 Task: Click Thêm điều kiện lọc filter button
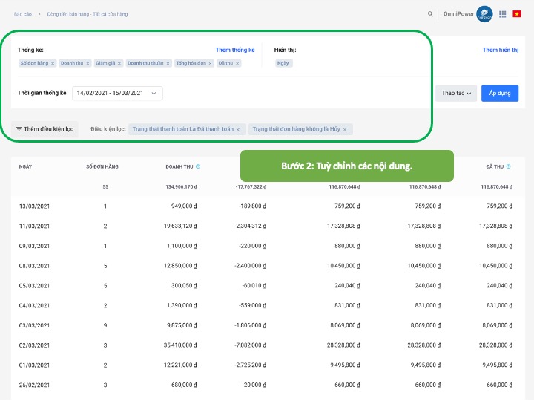pos(44,129)
